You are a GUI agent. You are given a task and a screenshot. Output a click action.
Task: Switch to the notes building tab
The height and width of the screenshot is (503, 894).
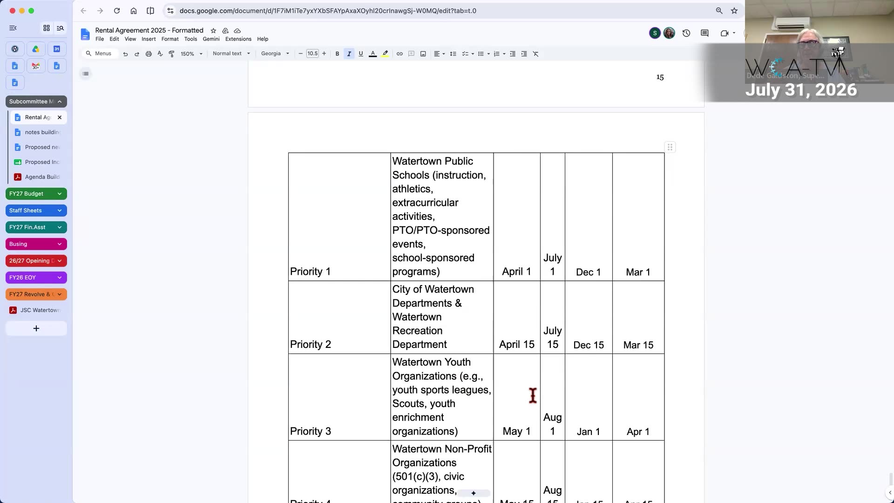tap(38, 132)
